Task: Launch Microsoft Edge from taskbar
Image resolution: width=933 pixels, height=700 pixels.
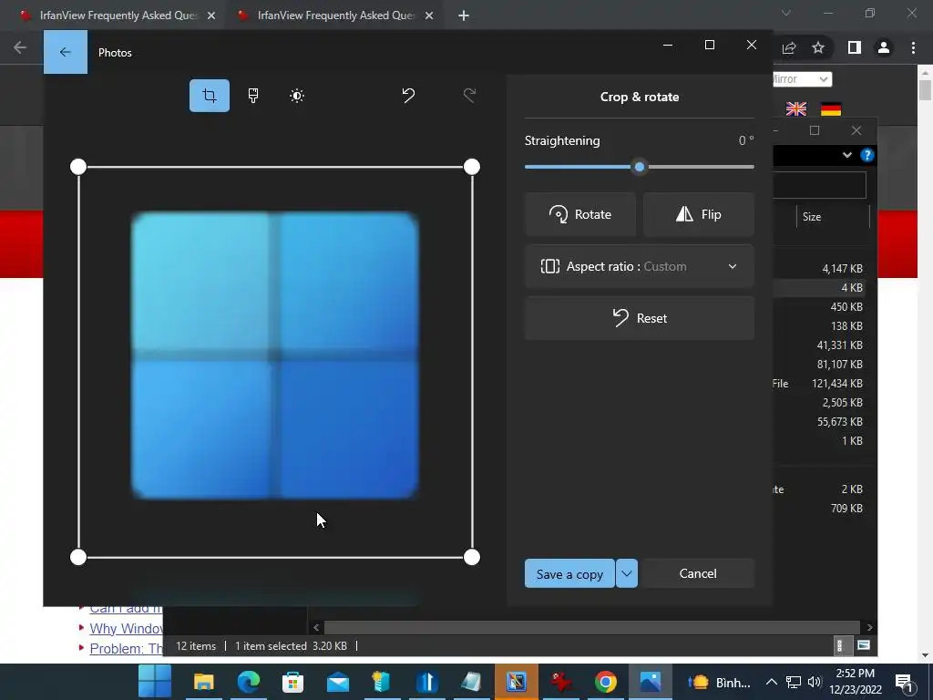Action: pos(248,682)
